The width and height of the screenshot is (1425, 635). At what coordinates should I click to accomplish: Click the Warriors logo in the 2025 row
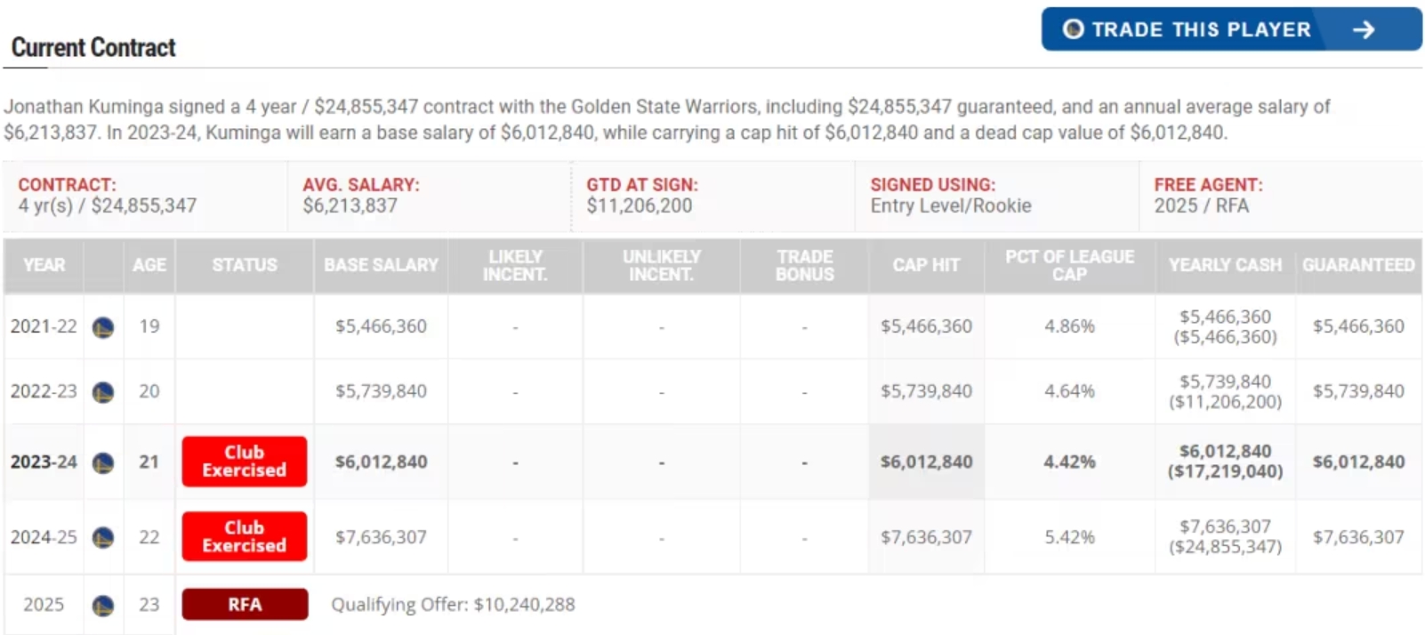[x=103, y=606]
